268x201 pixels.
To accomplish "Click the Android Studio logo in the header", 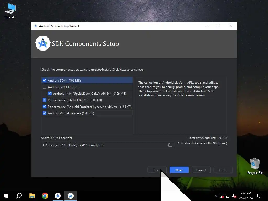I will (43, 43).
